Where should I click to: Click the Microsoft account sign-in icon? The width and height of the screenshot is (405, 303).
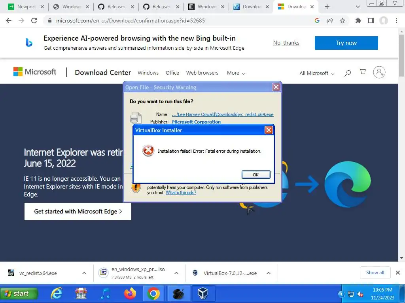[x=379, y=72]
